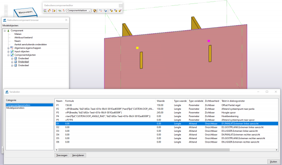Expand the Algemene eigenschappen tree node

point(8,48)
